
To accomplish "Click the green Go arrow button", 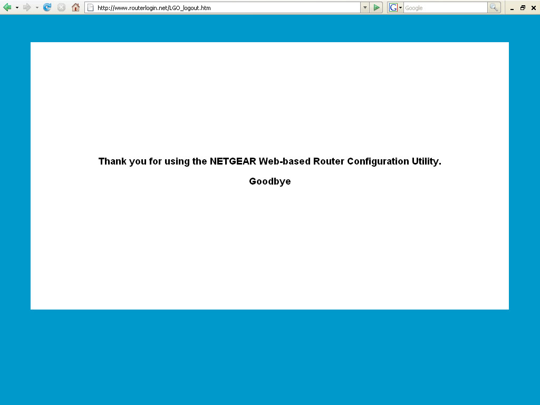I will (377, 7).
